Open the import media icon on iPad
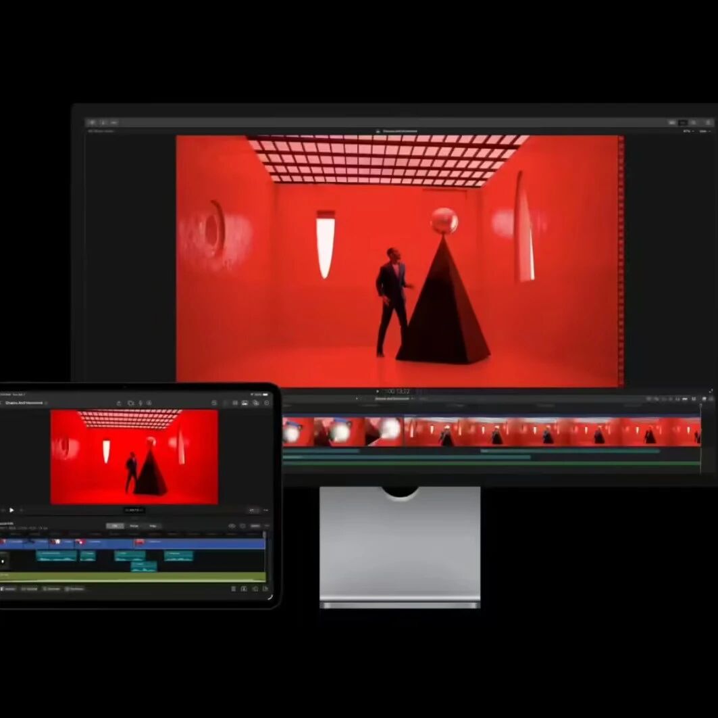The image size is (718, 718). pyautogui.click(x=131, y=403)
